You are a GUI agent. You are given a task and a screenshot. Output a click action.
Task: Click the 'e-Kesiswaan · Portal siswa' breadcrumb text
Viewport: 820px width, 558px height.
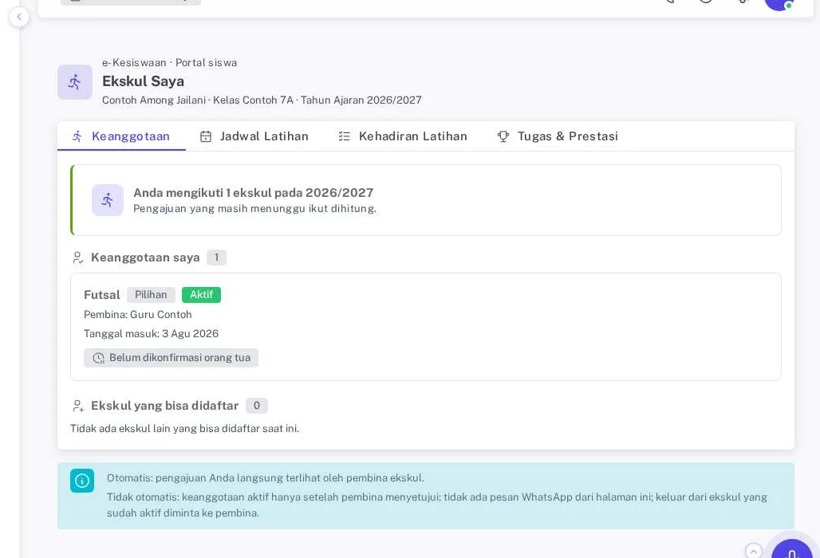169,63
